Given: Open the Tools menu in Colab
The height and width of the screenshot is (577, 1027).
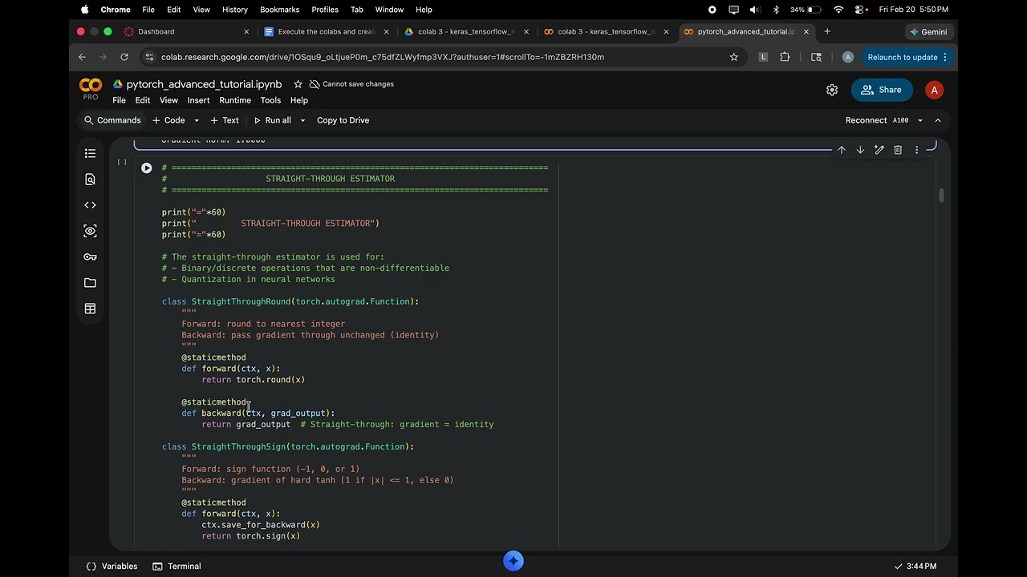Looking at the screenshot, I should click(x=270, y=100).
